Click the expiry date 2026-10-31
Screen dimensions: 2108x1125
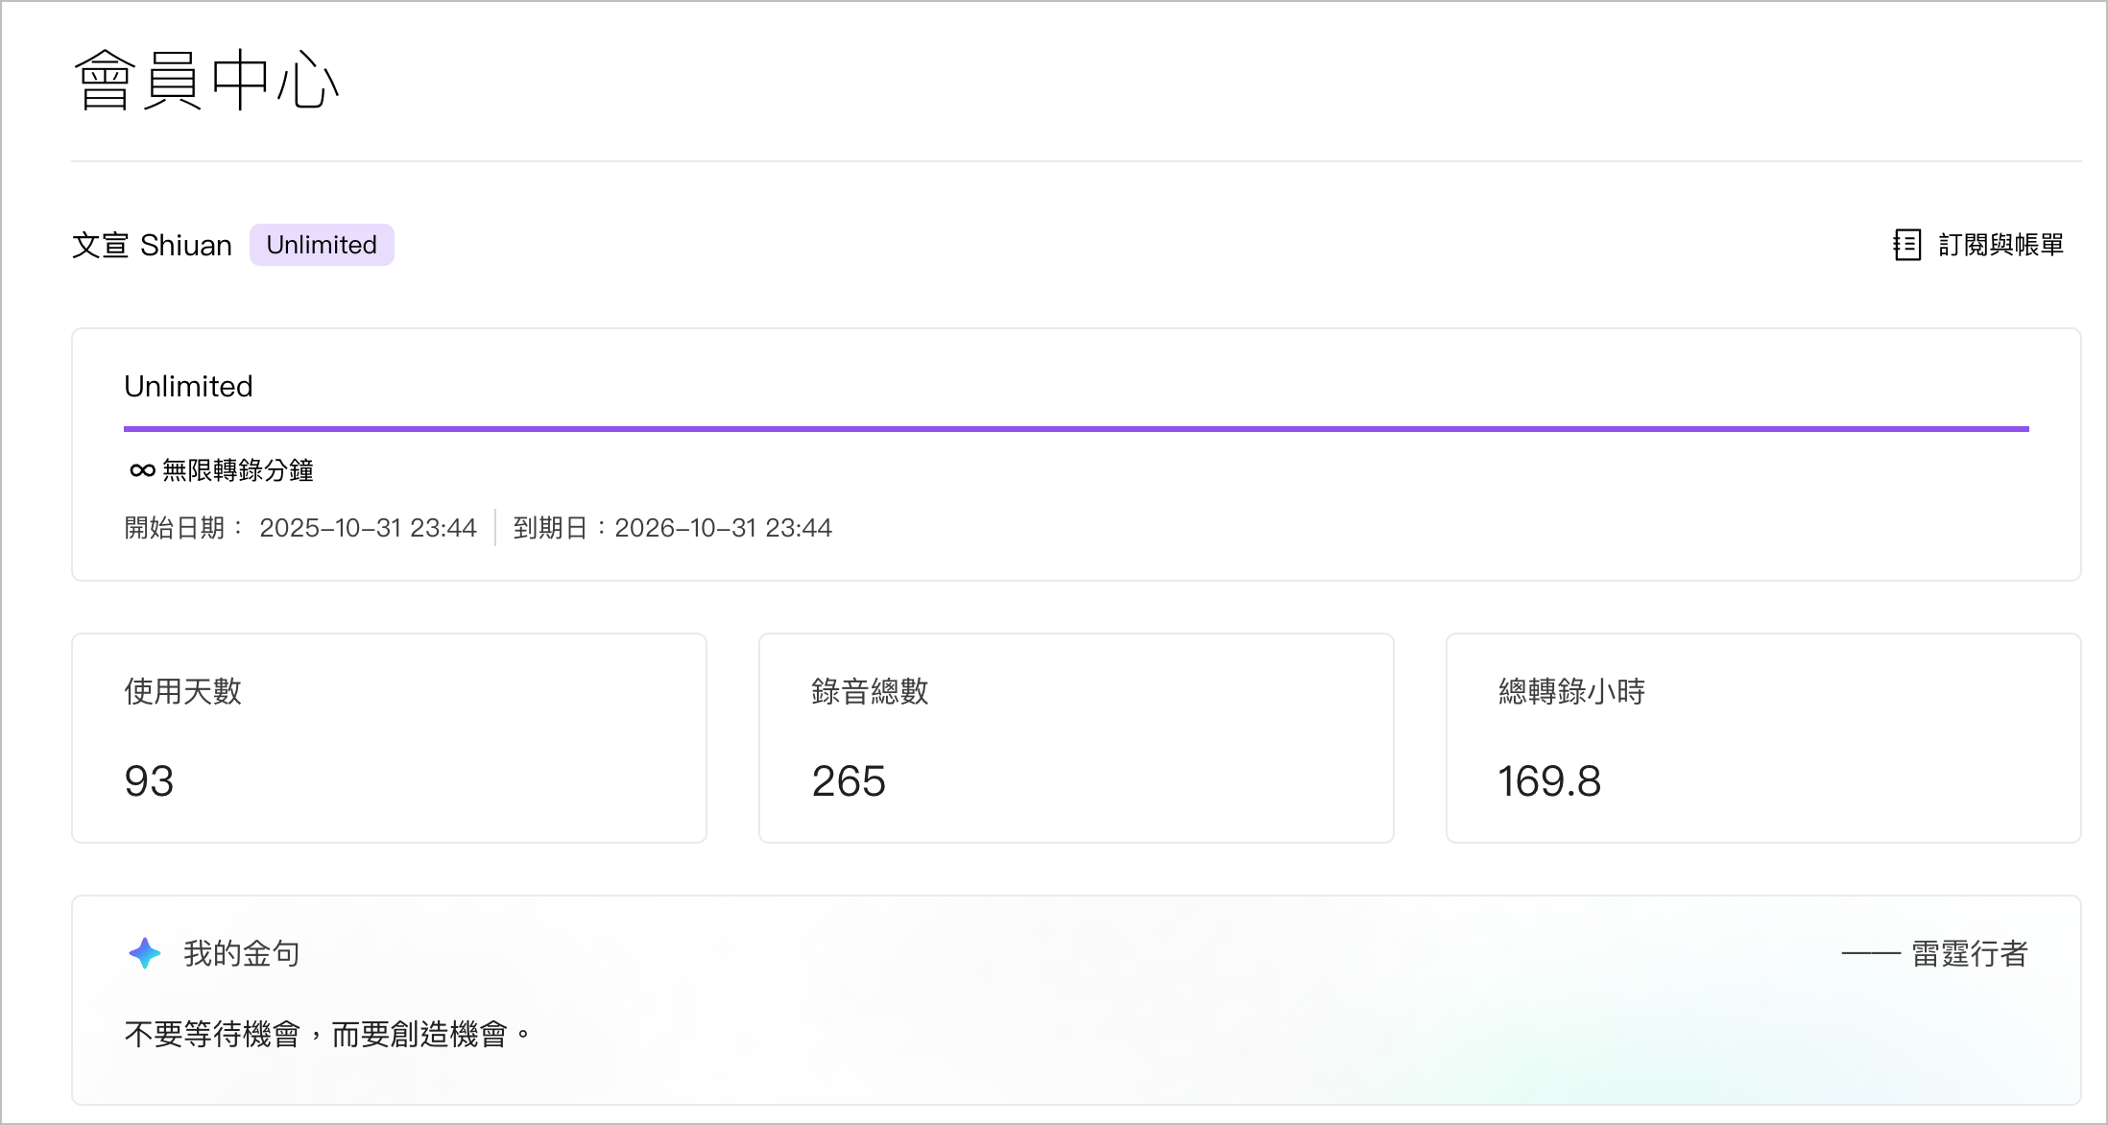point(724,527)
